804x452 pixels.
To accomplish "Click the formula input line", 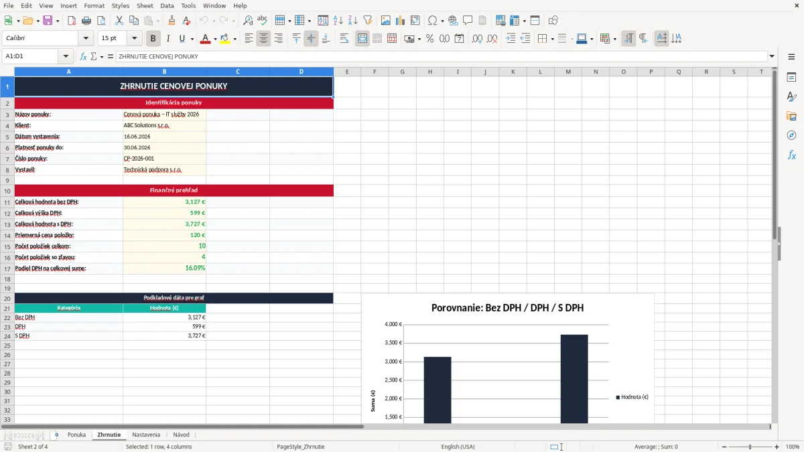I will (x=441, y=56).
